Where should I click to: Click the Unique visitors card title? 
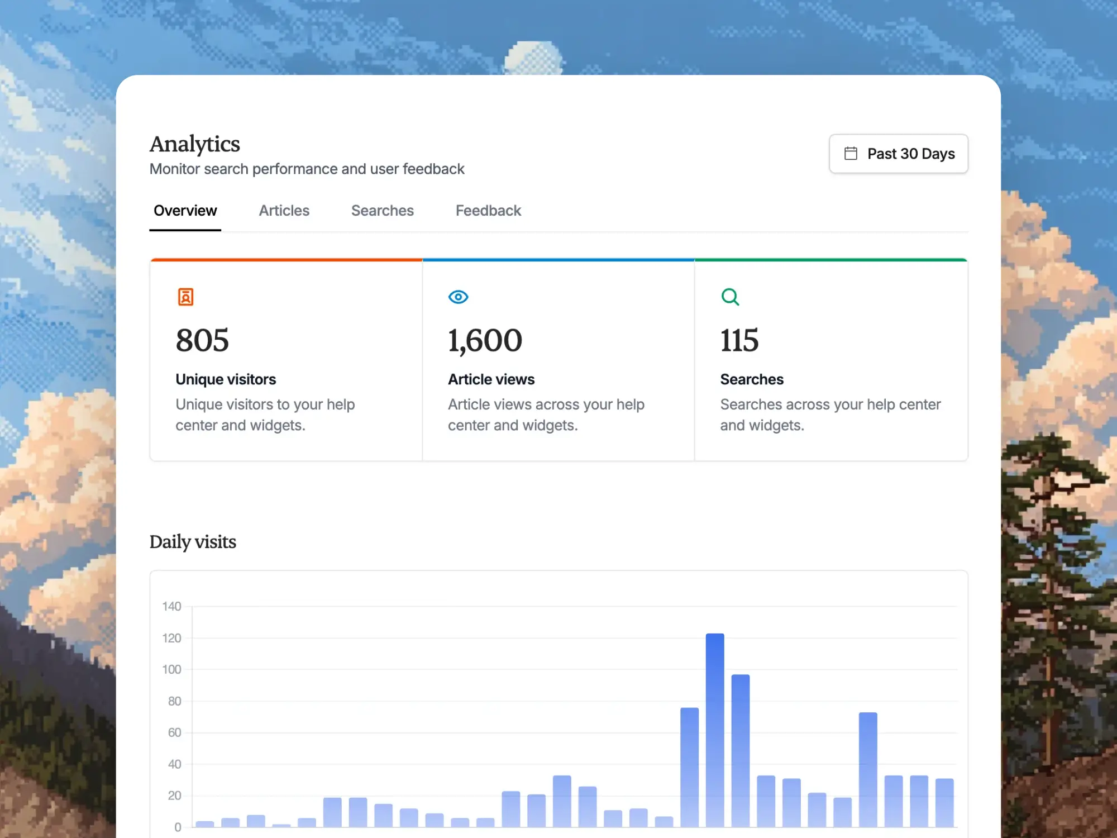(226, 379)
